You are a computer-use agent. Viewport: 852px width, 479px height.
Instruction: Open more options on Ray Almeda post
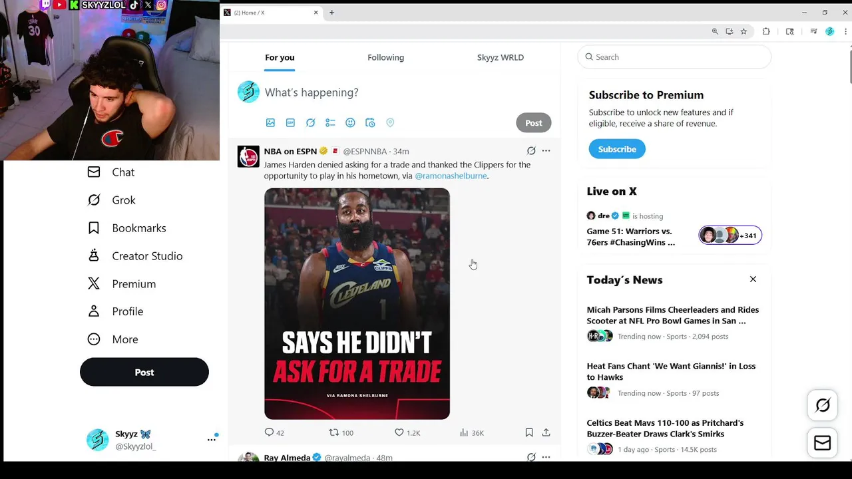click(x=546, y=457)
